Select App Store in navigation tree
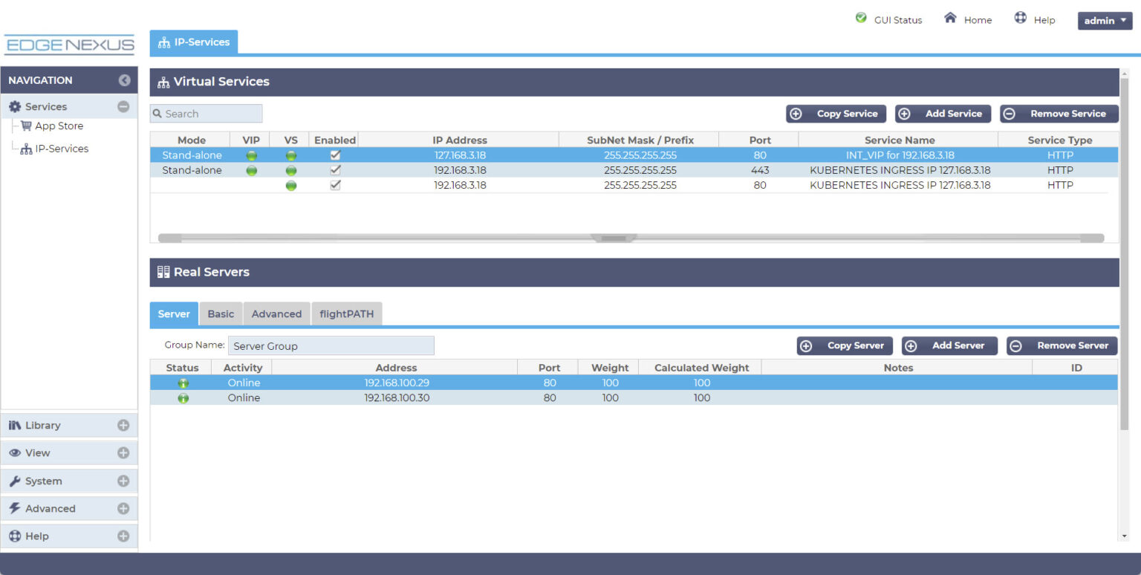 (60, 126)
